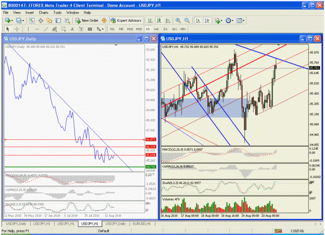Select the rectangle shape tool
The image size is (325, 235).
coord(90,29)
